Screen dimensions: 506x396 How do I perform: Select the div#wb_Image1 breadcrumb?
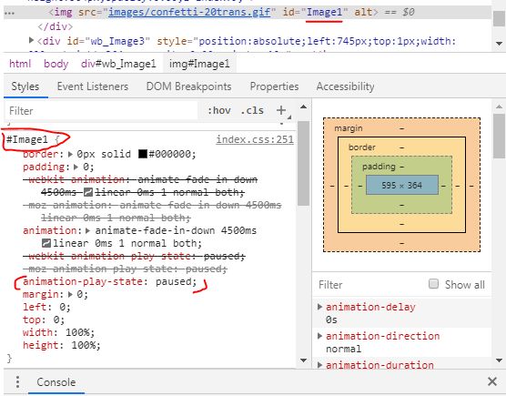pos(118,64)
